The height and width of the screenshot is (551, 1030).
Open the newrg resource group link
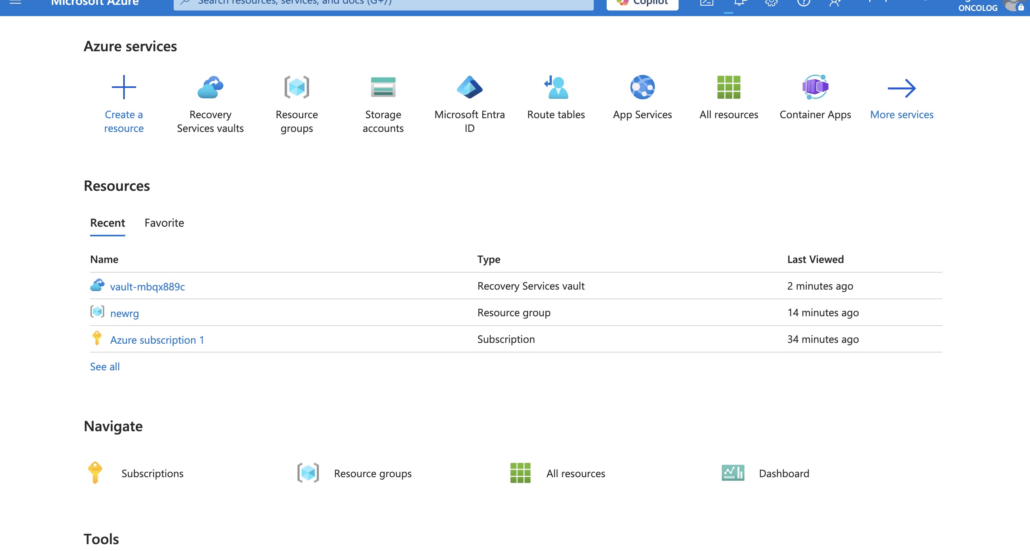tap(124, 313)
